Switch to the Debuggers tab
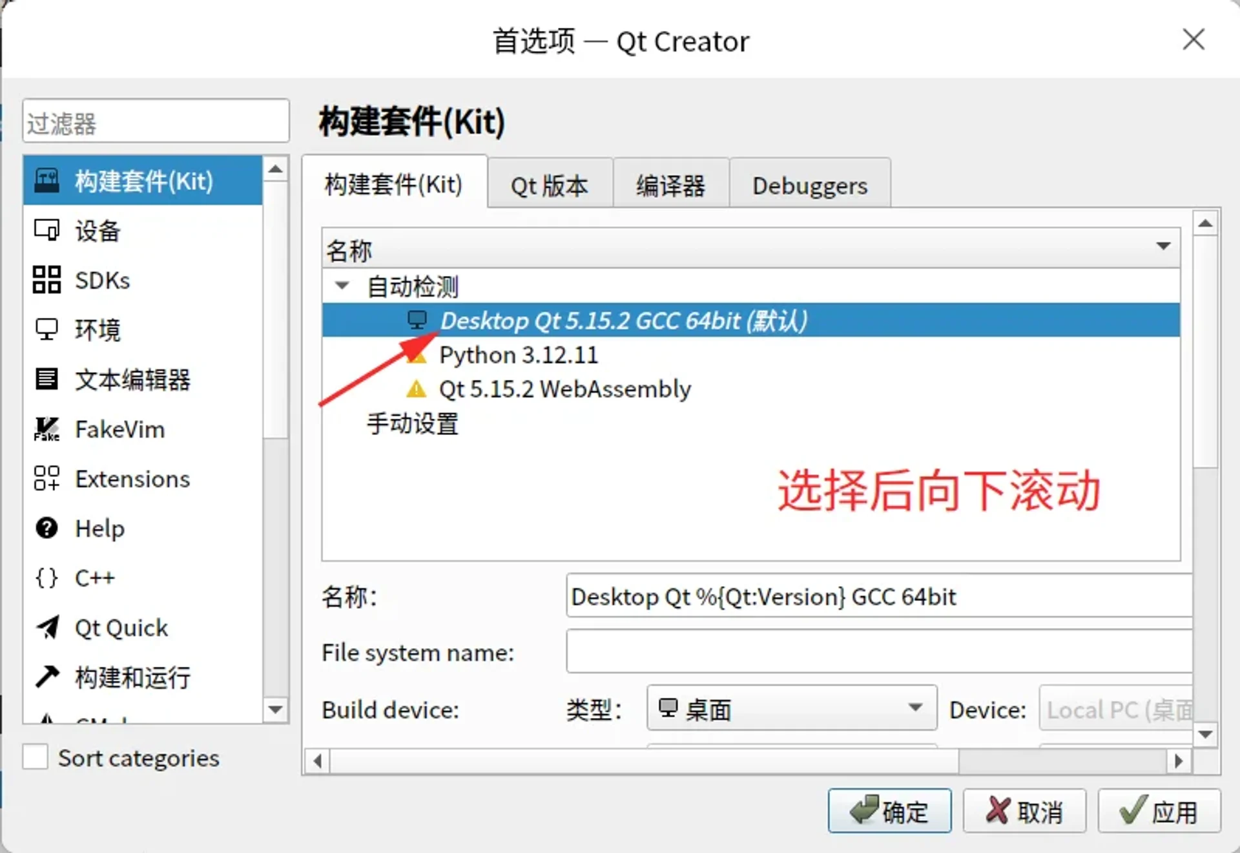 pyautogui.click(x=809, y=185)
